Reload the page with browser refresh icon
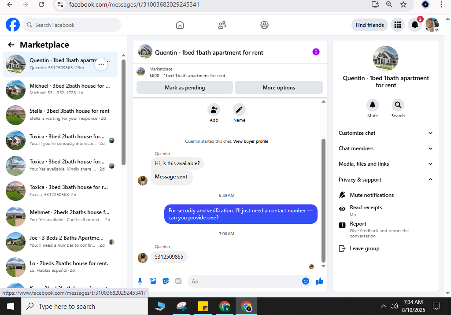451x315 pixels. 41,4
